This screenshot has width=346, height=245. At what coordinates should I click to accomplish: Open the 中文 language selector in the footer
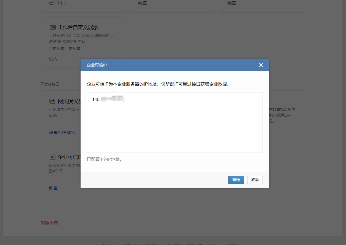pos(234,244)
